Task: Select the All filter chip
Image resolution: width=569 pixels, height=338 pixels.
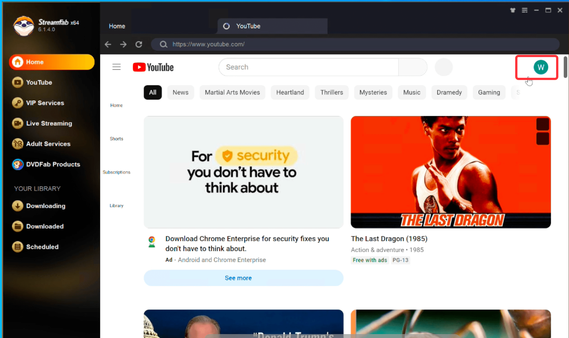Action: tap(153, 92)
